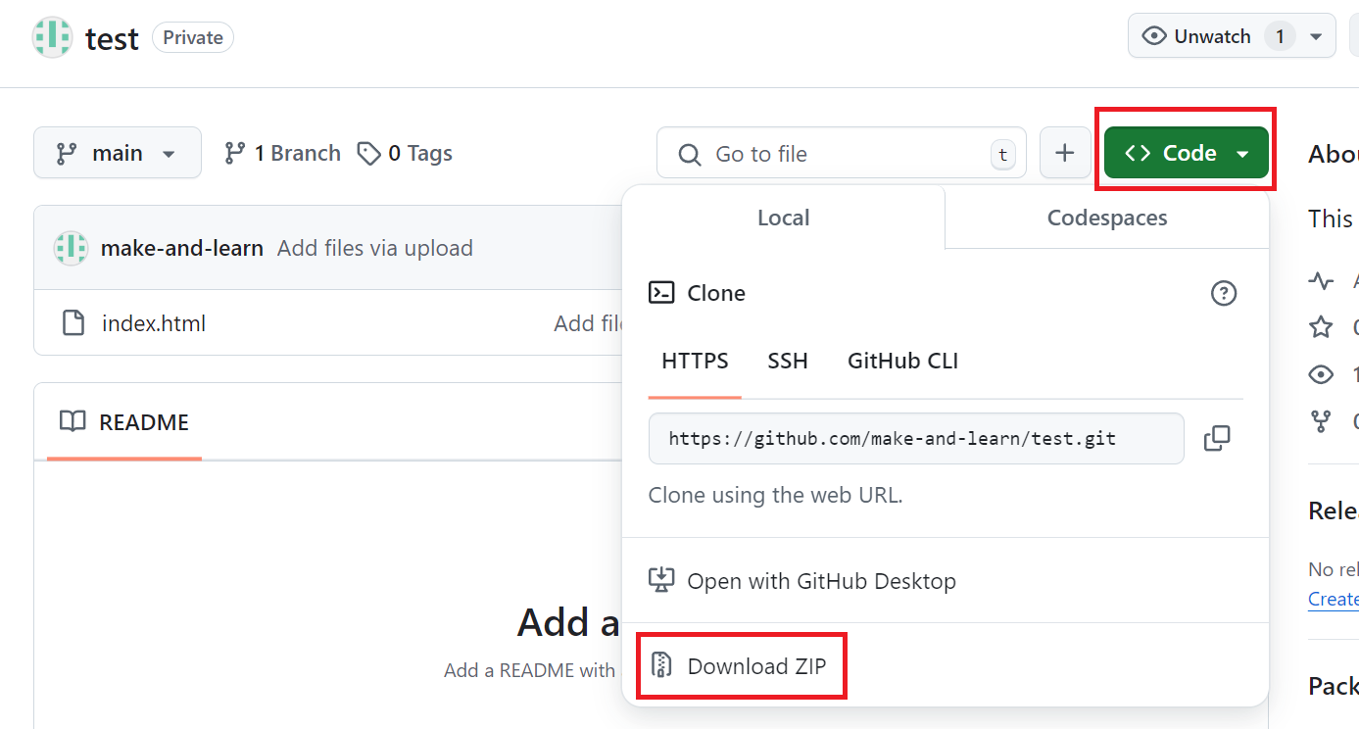Click the Clone using the web URL text
This screenshot has width=1359, height=729.
coord(776,495)
